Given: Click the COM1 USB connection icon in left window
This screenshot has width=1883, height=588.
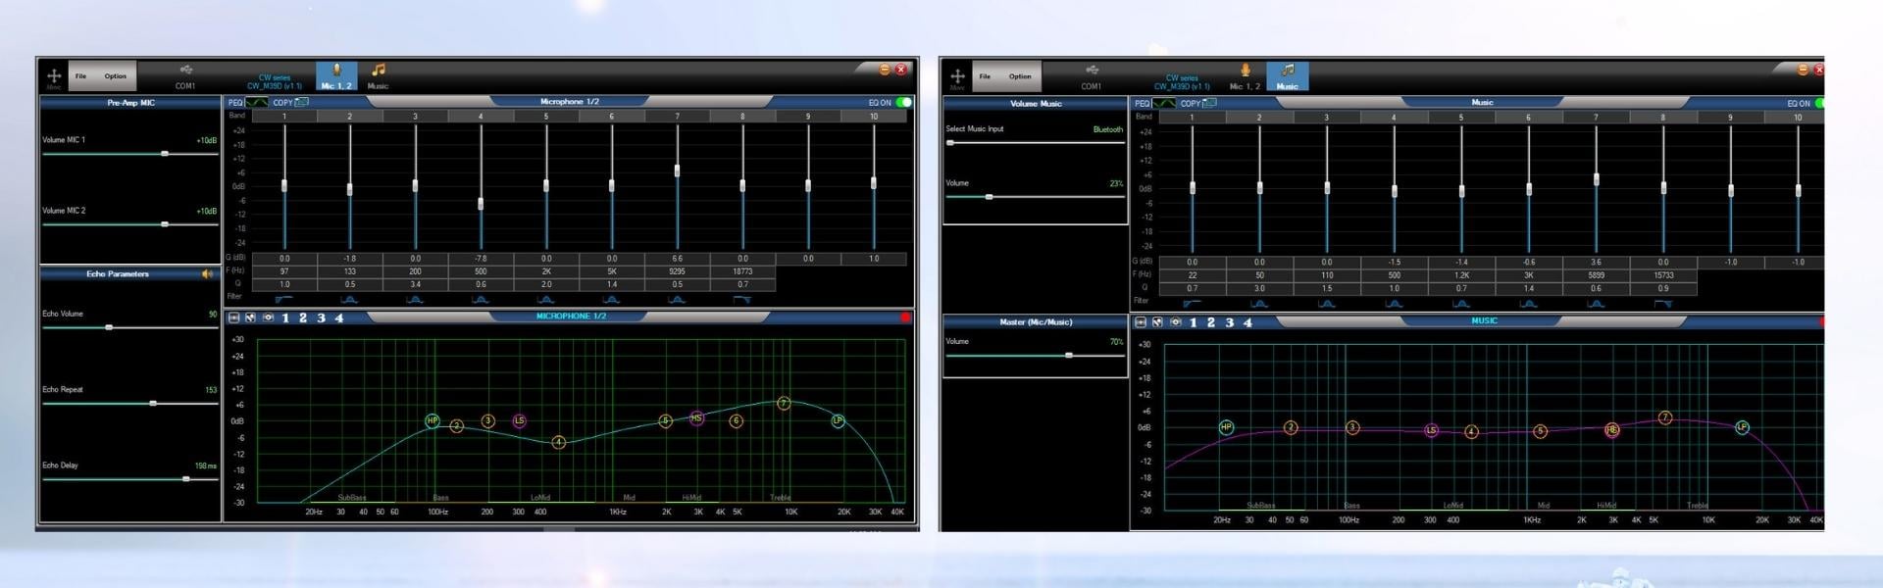Looking at the screenshot, I should click(x=185, y=71).
